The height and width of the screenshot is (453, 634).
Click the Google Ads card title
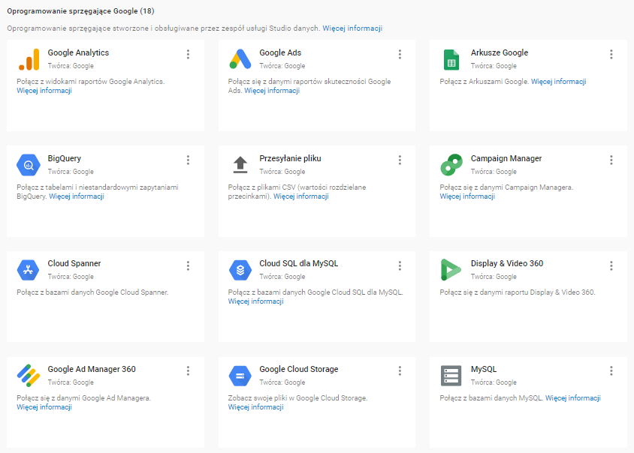(x=280, y=53)
